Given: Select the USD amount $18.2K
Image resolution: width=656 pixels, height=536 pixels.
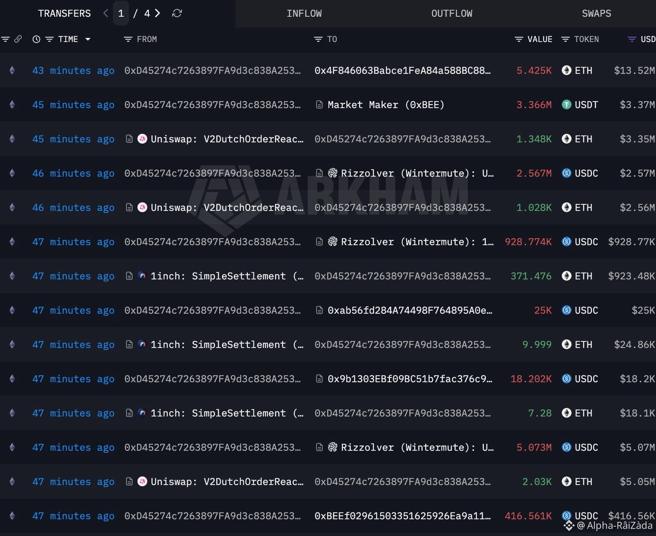Looking at the screenshot, I should tap(637, 379).
